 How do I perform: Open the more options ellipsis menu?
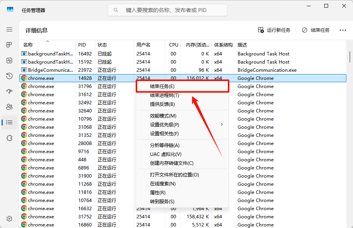tap(343, 30)
